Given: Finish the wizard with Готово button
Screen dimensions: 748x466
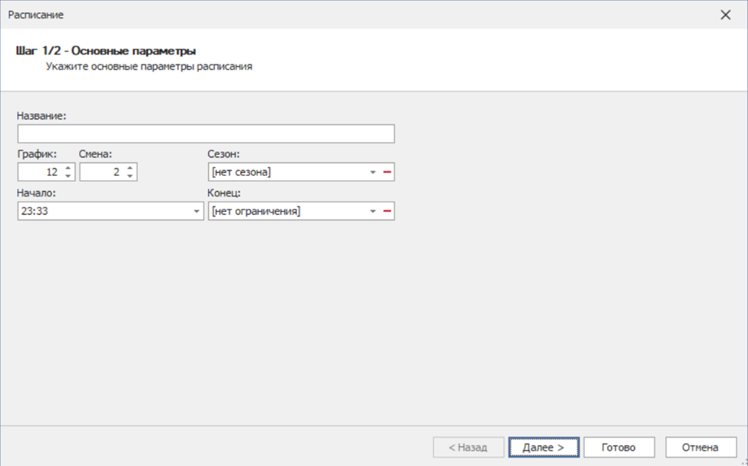Looking at the screenshot, I should click(619, 447).
